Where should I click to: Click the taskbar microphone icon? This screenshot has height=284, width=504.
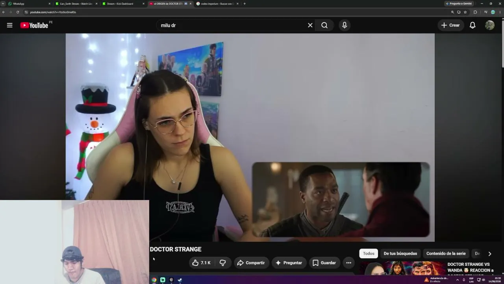464,280
